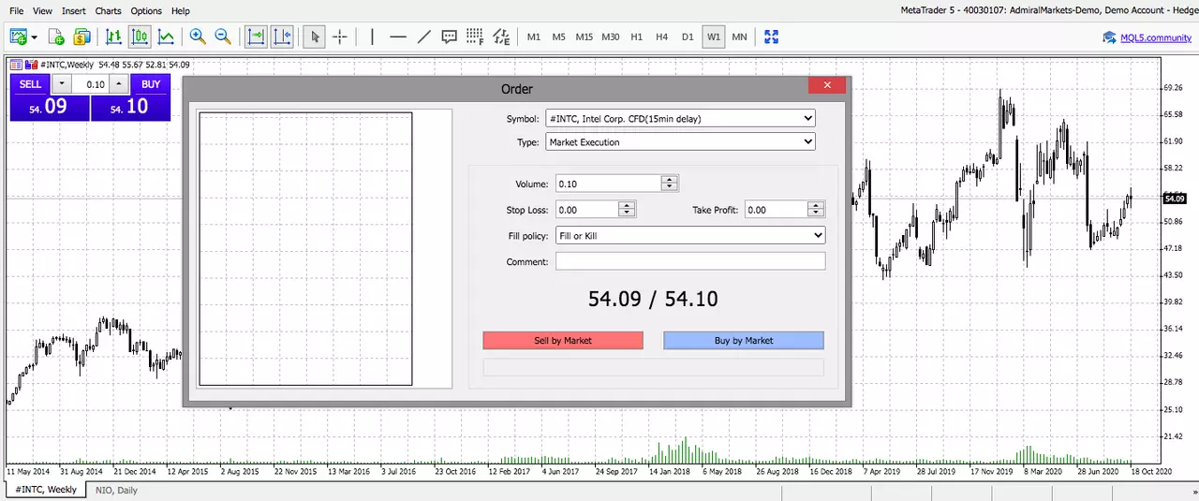The height and width of the screenshot is (501, 1199).
Task: Switch timeframe to H4
Action: (x=662, y=37)
